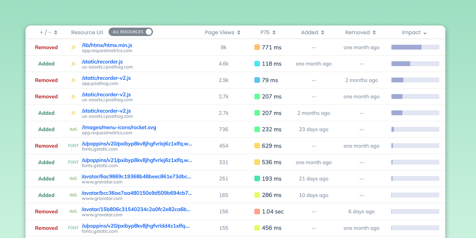Toggle the All Resources switch

click(131, 32)
